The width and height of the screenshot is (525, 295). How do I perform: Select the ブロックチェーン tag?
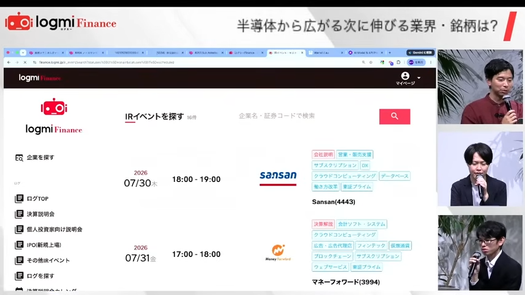333,256
